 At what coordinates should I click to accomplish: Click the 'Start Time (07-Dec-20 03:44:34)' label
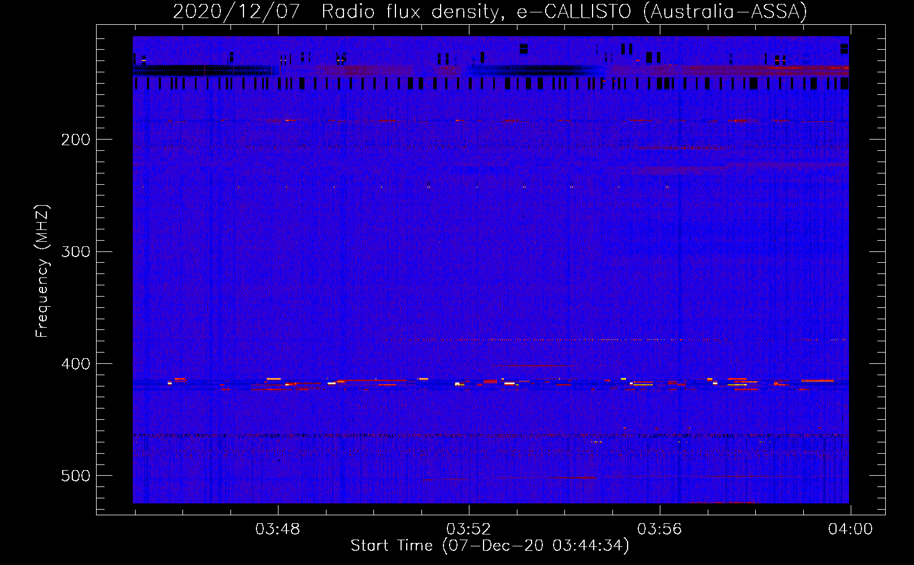(x=490, y=546)
